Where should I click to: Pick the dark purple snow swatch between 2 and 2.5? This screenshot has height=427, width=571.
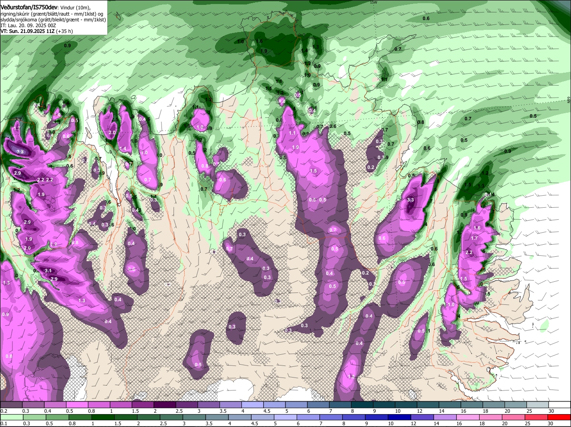tap(166, 404)
